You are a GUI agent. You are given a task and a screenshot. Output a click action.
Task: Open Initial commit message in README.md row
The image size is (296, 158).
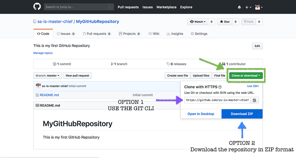pos(143,95)
